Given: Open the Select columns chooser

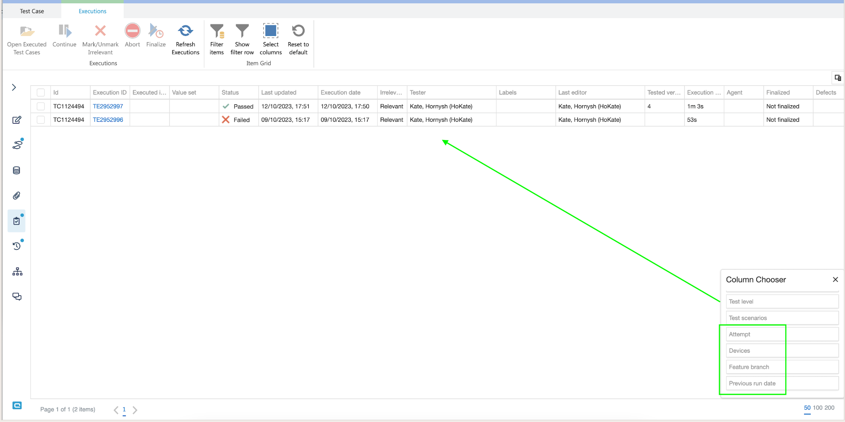Looking at the screenshot, I should point(271,31).
